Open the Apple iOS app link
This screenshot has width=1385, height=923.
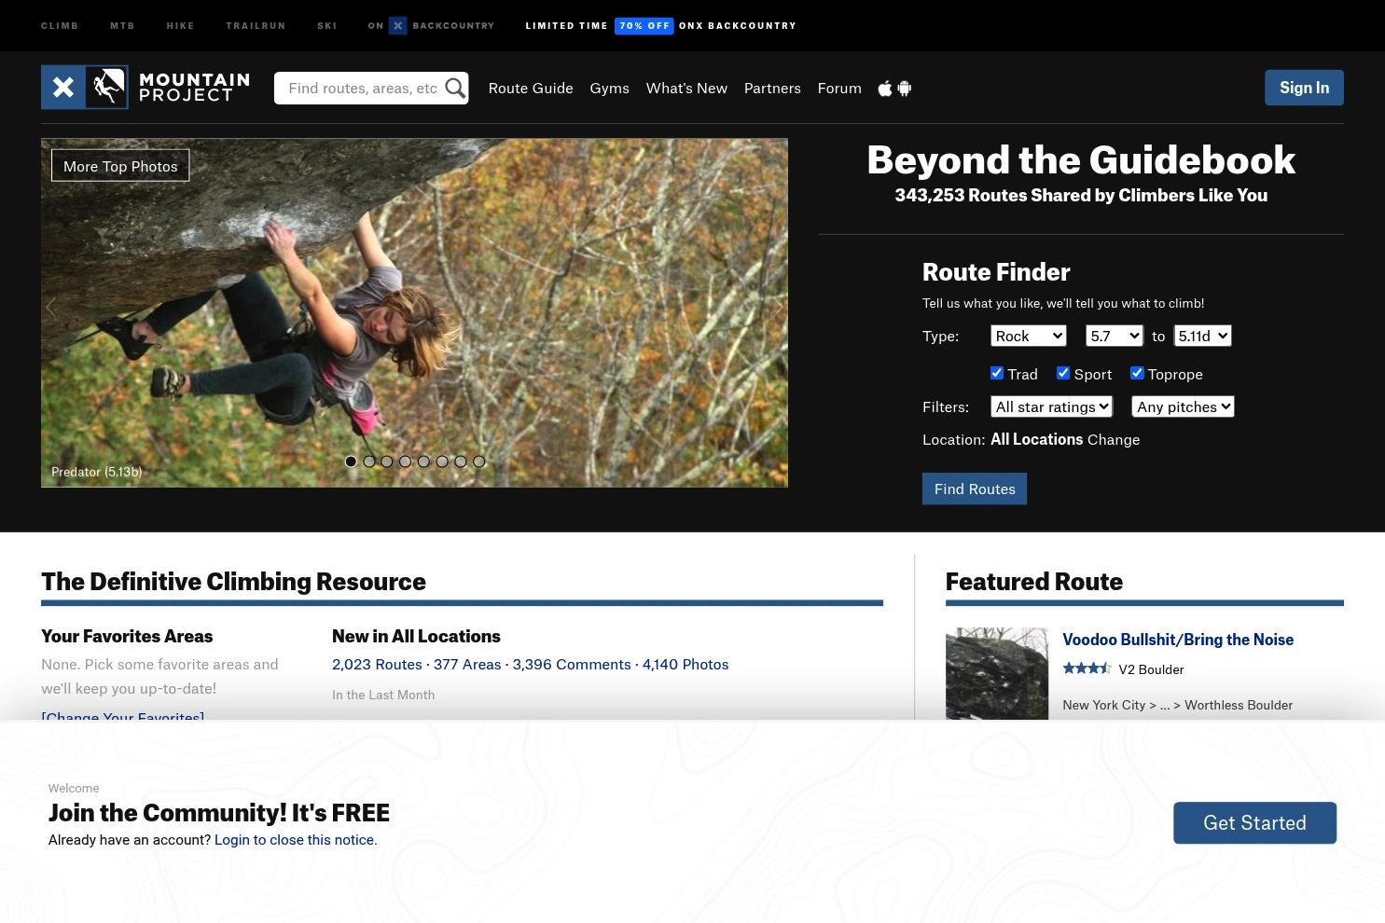click(x=885, y=89)
